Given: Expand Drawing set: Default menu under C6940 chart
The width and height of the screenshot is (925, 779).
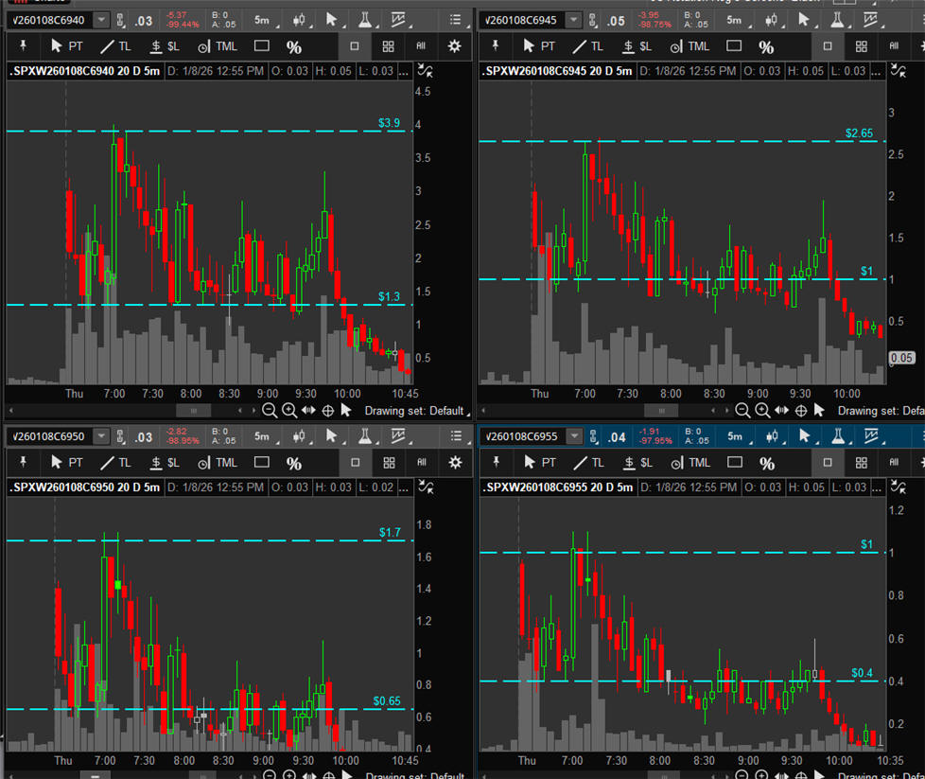Looking at the screenshot, I should pyautogui.click(x=415, y=410).
